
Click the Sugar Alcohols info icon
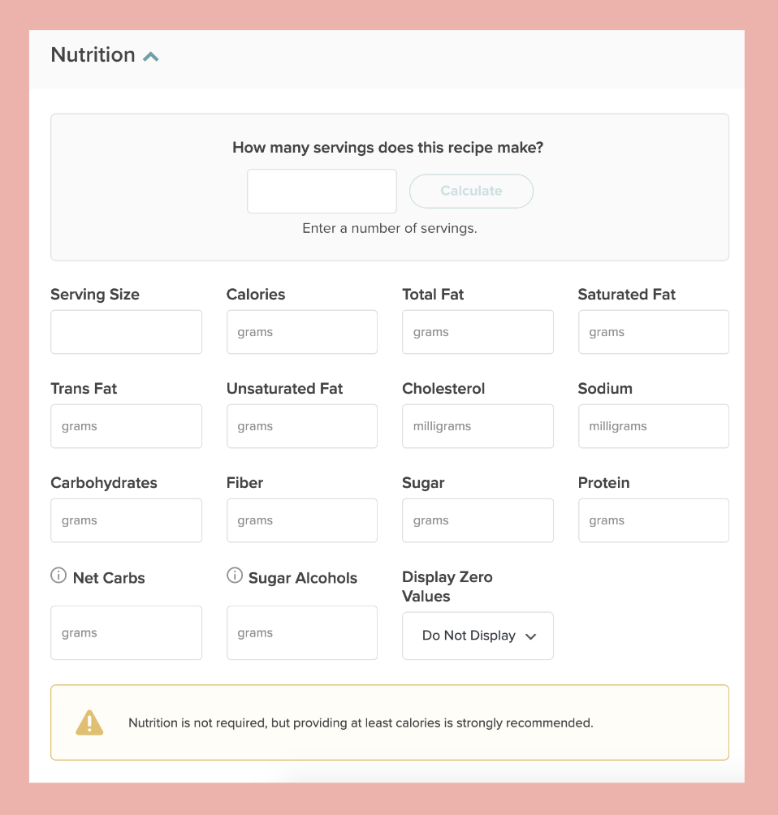[x=235, y=576]
